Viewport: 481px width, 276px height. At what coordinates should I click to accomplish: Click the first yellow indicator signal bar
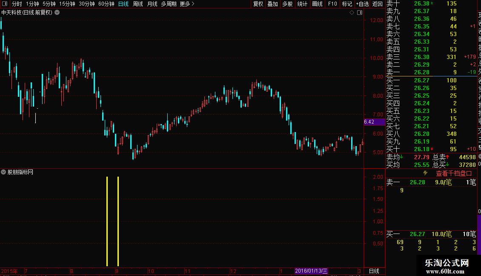point(107,221)
